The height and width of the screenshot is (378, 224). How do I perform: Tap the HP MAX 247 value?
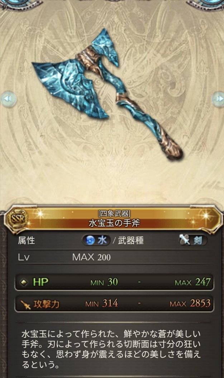193,282
